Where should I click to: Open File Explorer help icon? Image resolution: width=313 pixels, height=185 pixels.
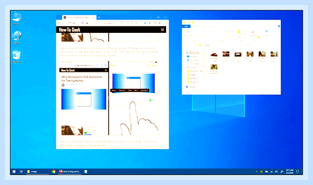(279, 26)
